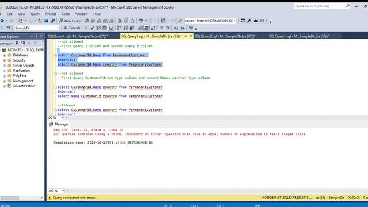Undo the last edit with the arrow icon
This screenshot has width=368, height=207.
click(140, 21)
